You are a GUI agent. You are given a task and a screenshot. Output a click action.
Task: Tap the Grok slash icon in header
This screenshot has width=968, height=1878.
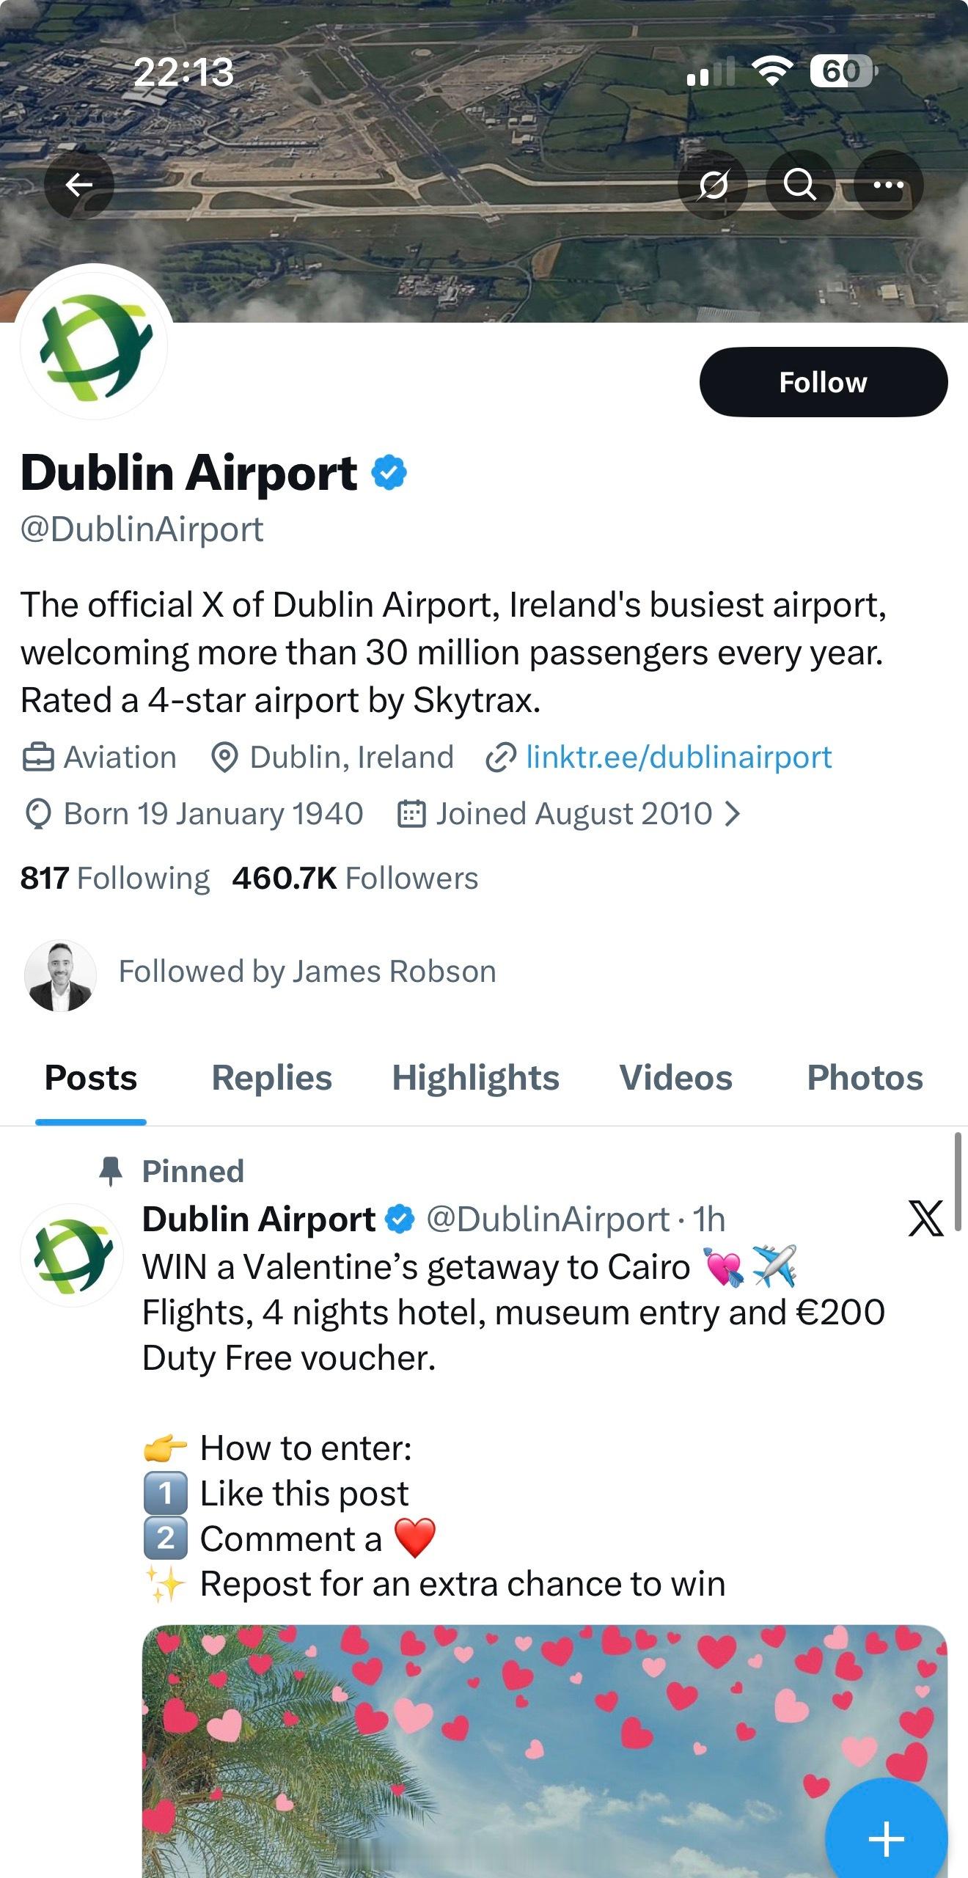coord(713,185)
